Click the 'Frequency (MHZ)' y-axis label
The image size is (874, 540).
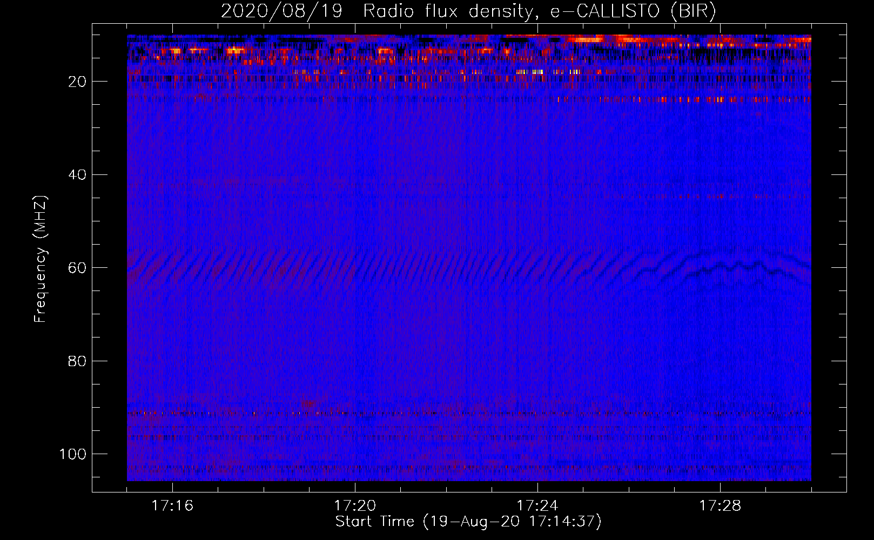click(x=41, y=259)
